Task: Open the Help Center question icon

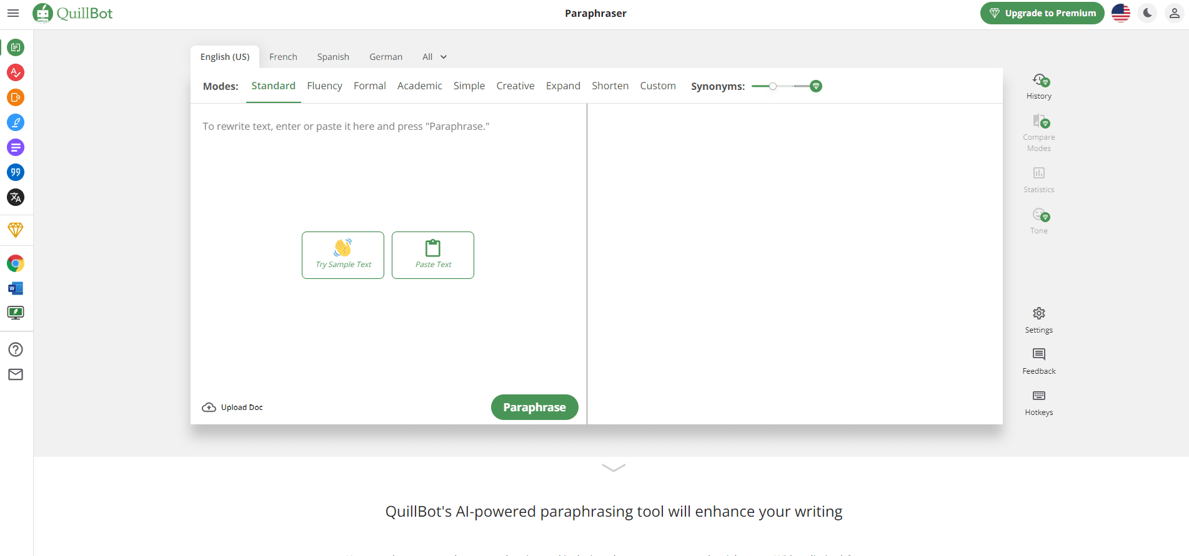Action: pyautogui.click(x=16, y=349)
